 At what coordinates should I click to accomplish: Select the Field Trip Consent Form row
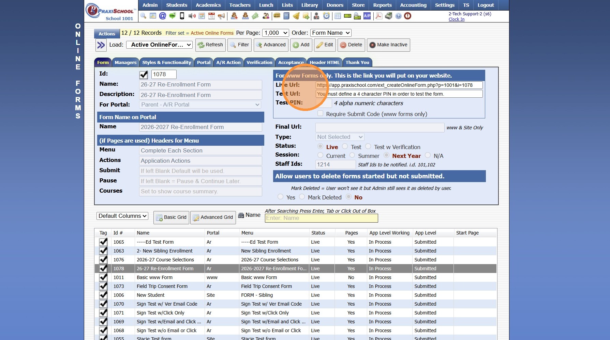tap(162, 286)
